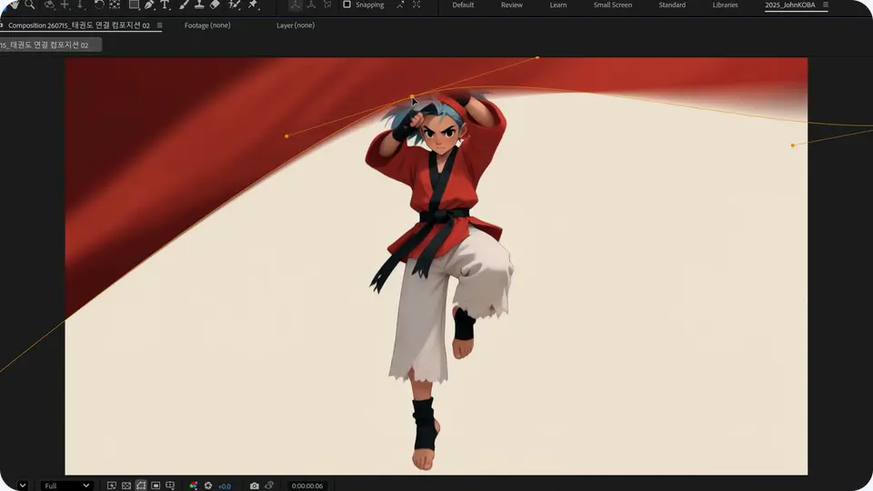The height and width of the screenshot is (491, 873).
Task: Select the Clone Stamp tool
Action: (199, 5)
